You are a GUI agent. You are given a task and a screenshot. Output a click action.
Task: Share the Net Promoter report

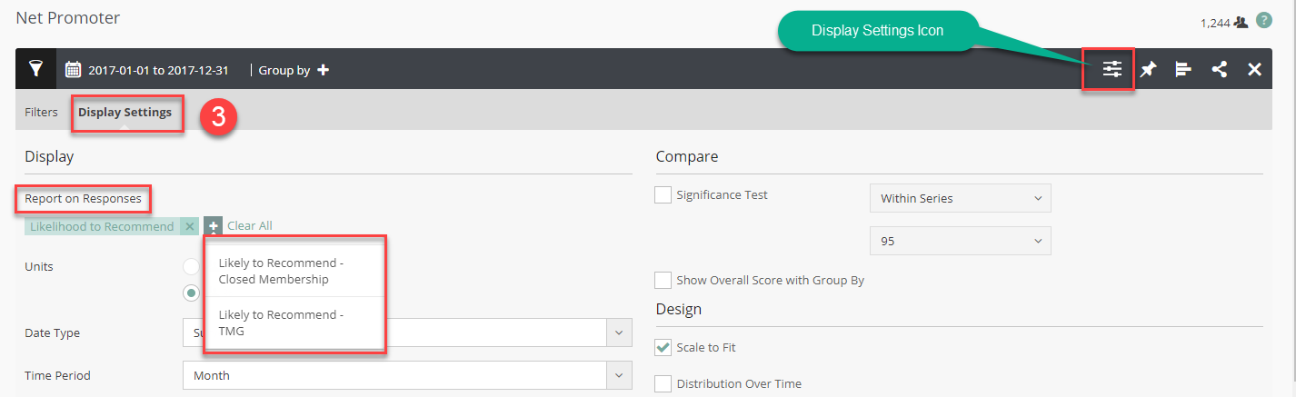1219,69
